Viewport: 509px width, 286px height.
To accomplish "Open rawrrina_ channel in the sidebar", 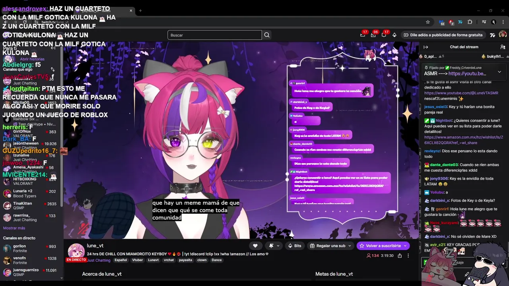I will [31, 218].
